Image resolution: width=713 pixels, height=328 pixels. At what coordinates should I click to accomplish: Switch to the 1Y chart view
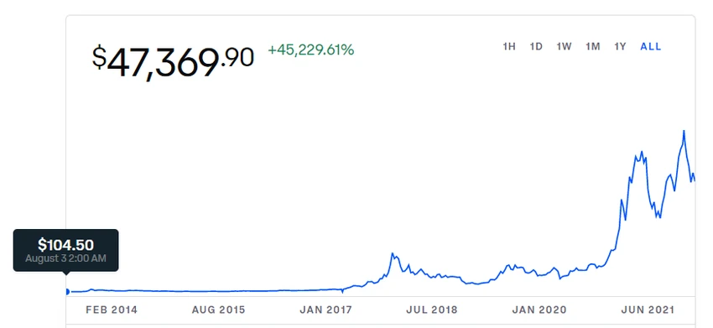pyautogui.click(x=620, y=46)
